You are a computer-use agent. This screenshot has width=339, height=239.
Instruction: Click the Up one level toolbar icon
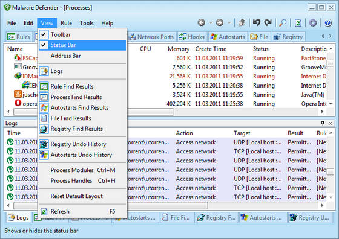(x=242, y=22)
